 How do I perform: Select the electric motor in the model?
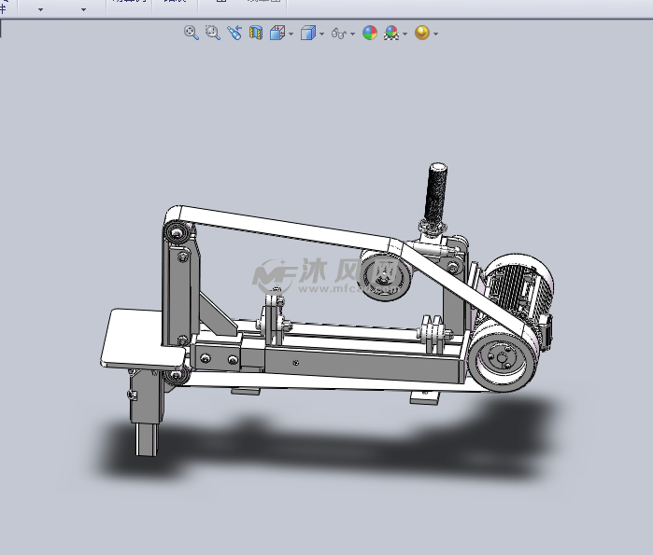coord(518,284)
